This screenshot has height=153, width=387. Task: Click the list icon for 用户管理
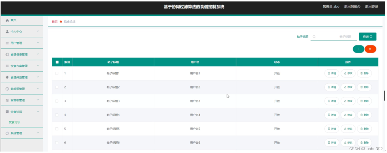7,43
